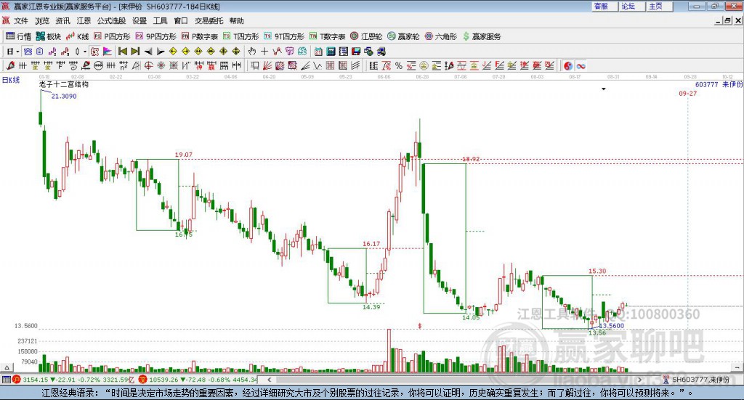This screenshot has width=744, height=400.
Task: Click the 09-27 date marker
Action: point(687,94)
